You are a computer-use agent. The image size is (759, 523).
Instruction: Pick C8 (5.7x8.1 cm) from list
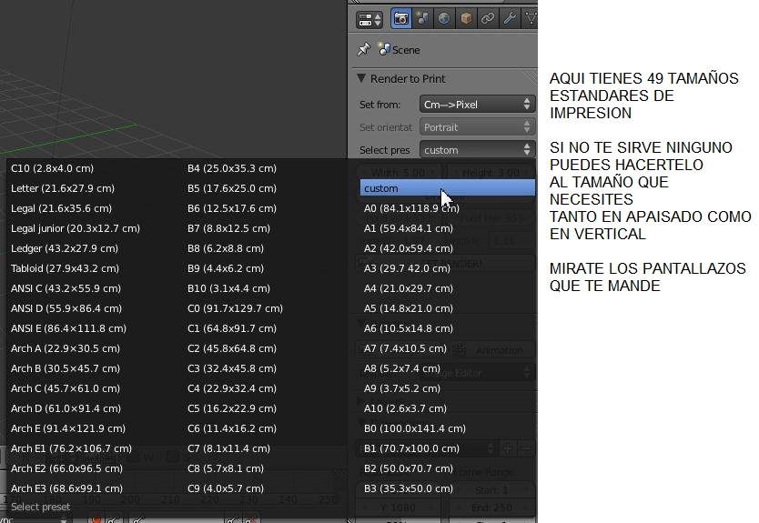(x=226, y=468)
